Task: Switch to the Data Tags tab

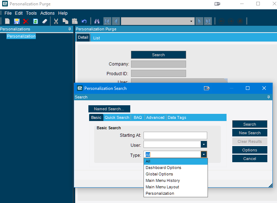Action: click(x=177, y=117)
